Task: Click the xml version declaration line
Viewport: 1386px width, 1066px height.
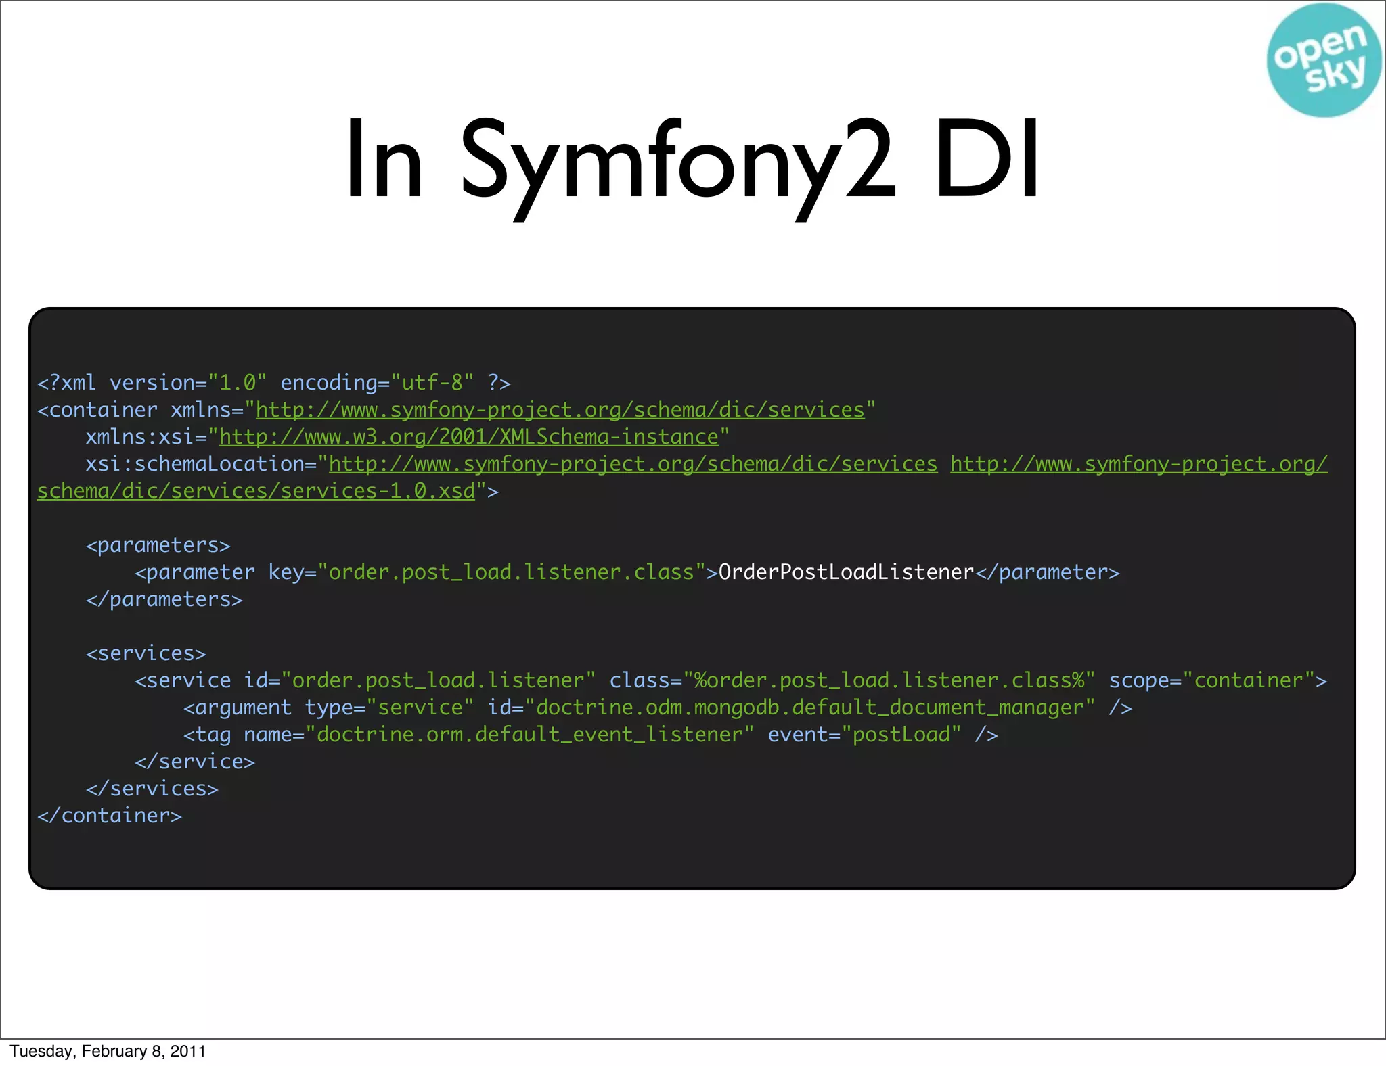Action: pos(274,383)
